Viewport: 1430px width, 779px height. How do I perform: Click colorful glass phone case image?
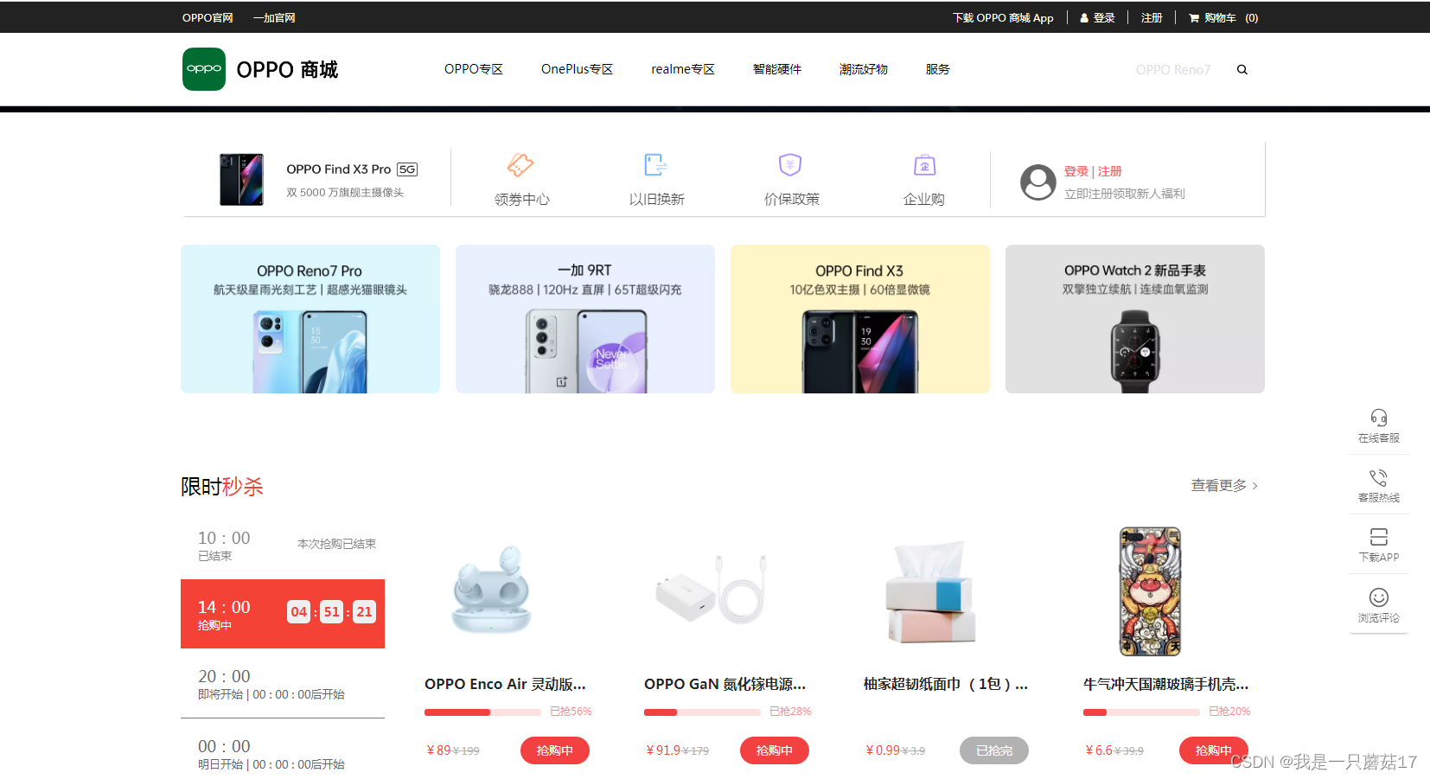(x=1150, y=591)
